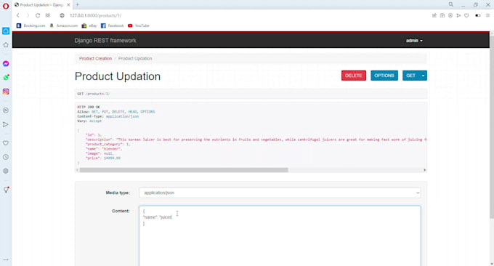This screenshot has height=266, width=494.
Task: Open the ad blocker shield icon
Action: click(x=450, y=15)
